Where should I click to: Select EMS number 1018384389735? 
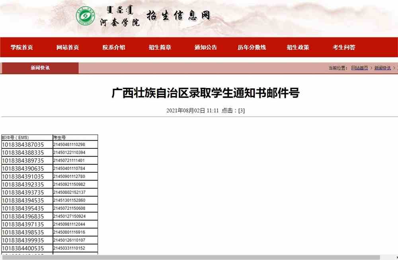click(x=23, y=161)
